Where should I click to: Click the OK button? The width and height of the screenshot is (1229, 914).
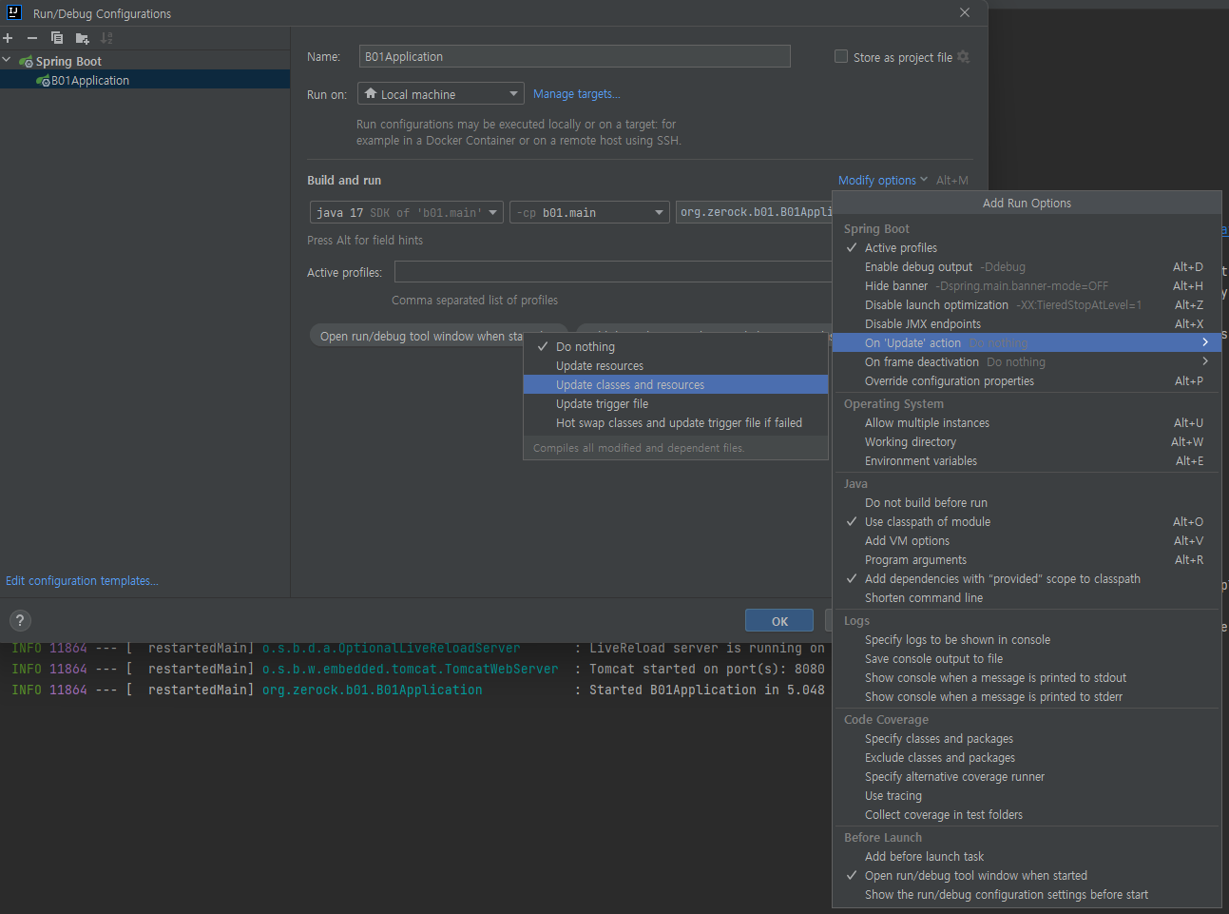(779, 621)
